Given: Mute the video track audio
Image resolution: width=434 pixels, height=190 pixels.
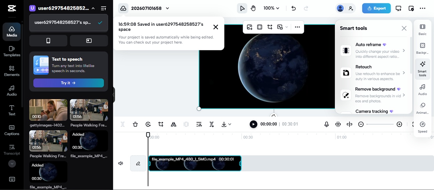Looking at the screenshot, I should (x=121, y=163).
